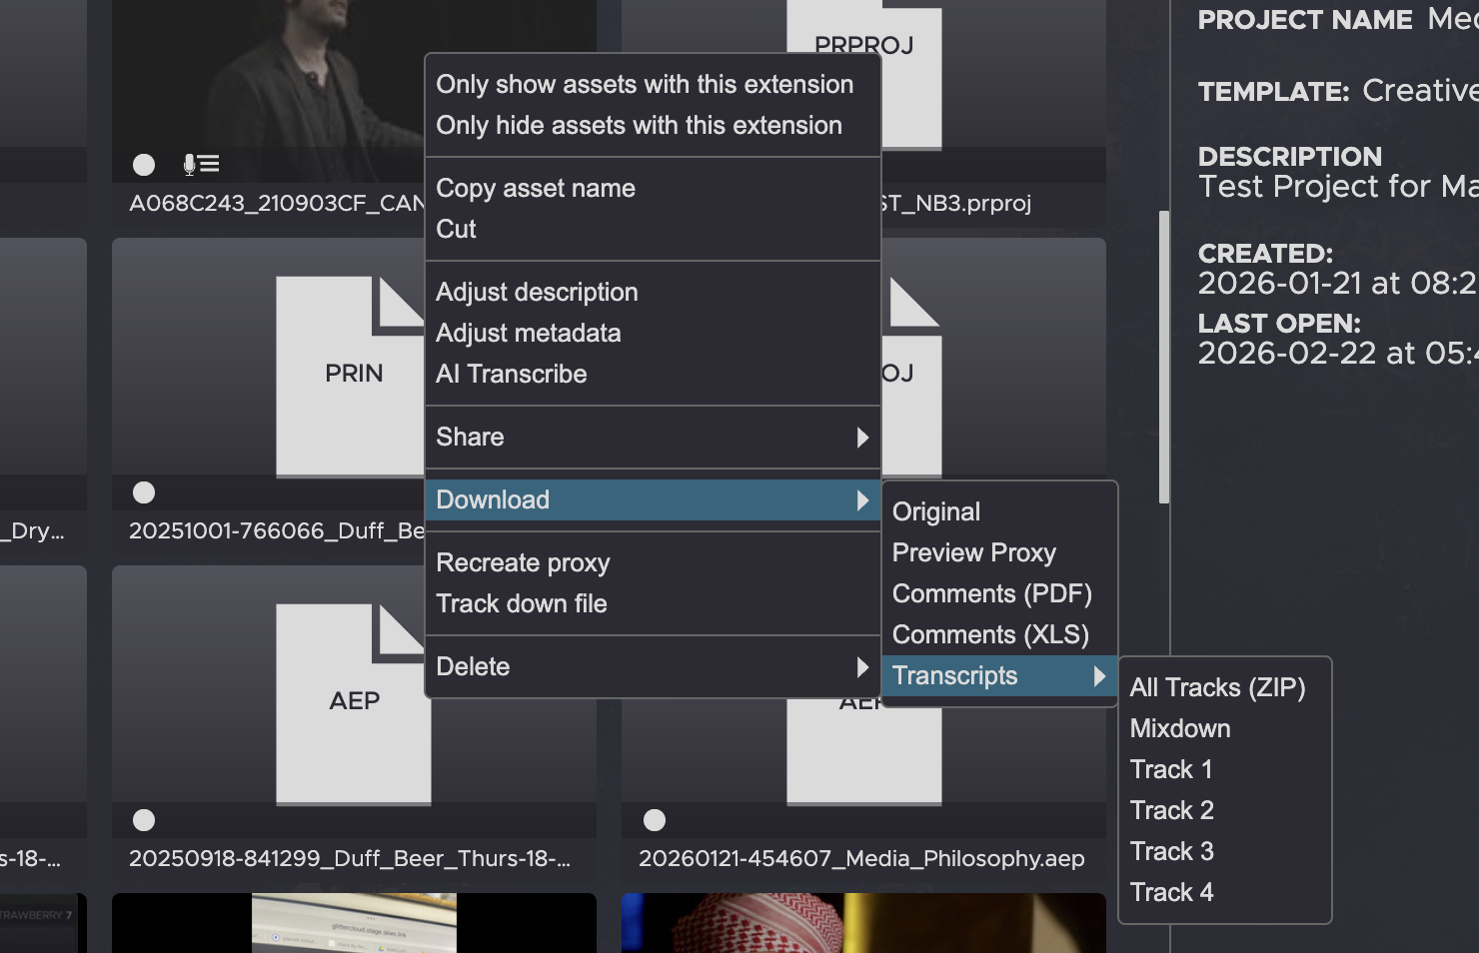Viewport: 1479px width, 953px height.
Task: Expand the Delete submenu arrow
Action: (x=861, y=667)
